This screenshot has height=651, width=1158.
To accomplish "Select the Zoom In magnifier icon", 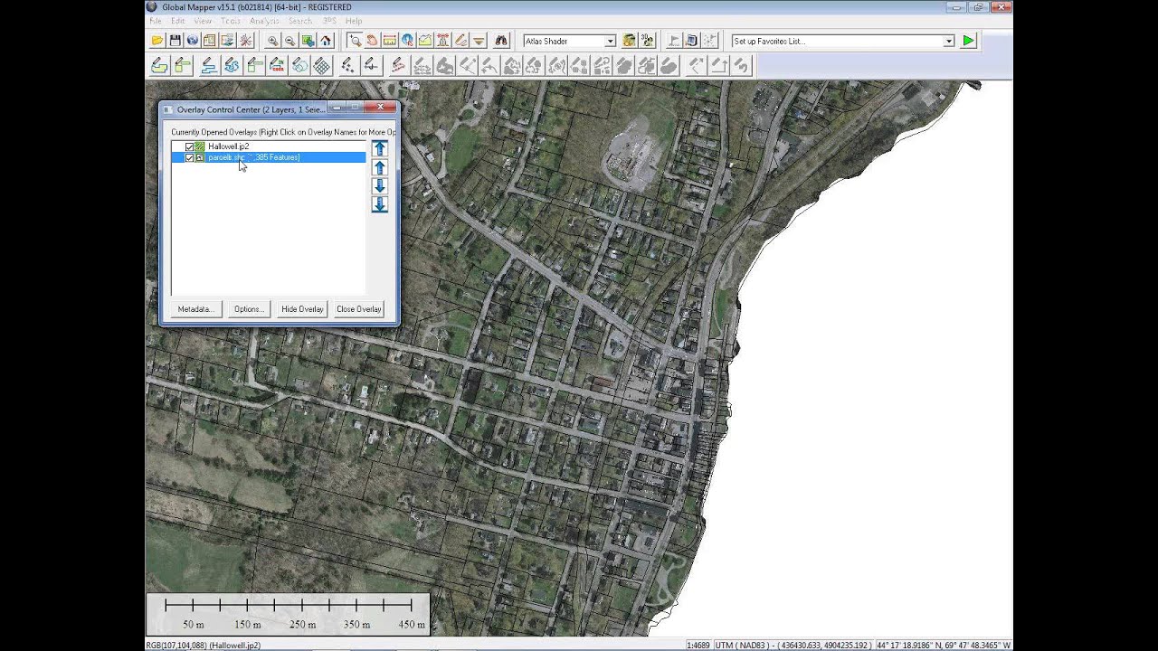I will point(272,41).
